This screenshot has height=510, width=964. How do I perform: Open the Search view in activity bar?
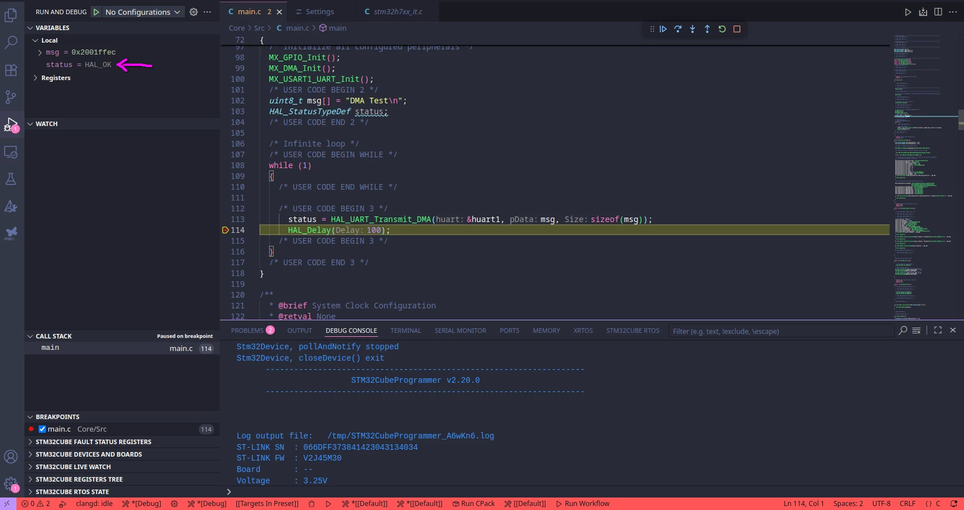[x=11, y=43]
